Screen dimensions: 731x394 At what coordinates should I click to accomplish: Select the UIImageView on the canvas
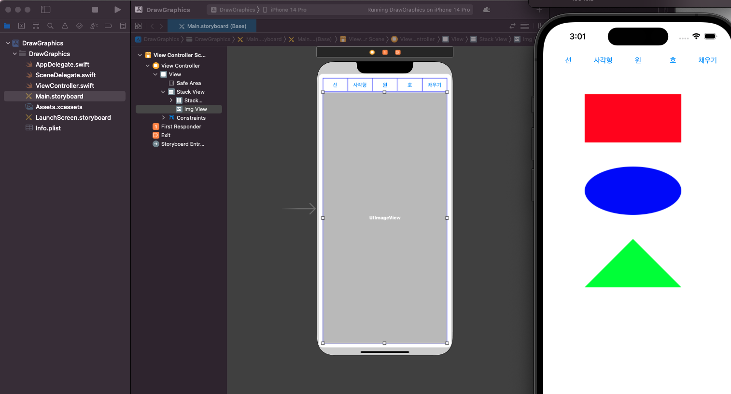pyautogui.click(x=385, y=218)
